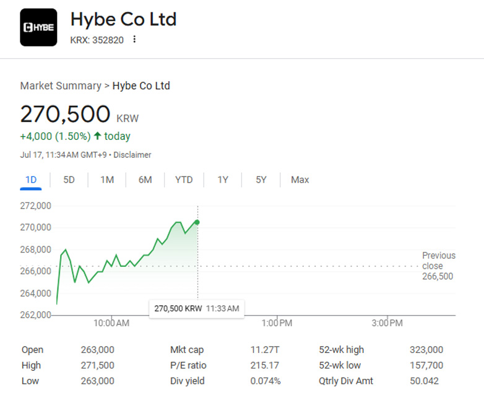Select the 5Y chart tab
This screenshot has width=484, height=395.
[261, 180]
